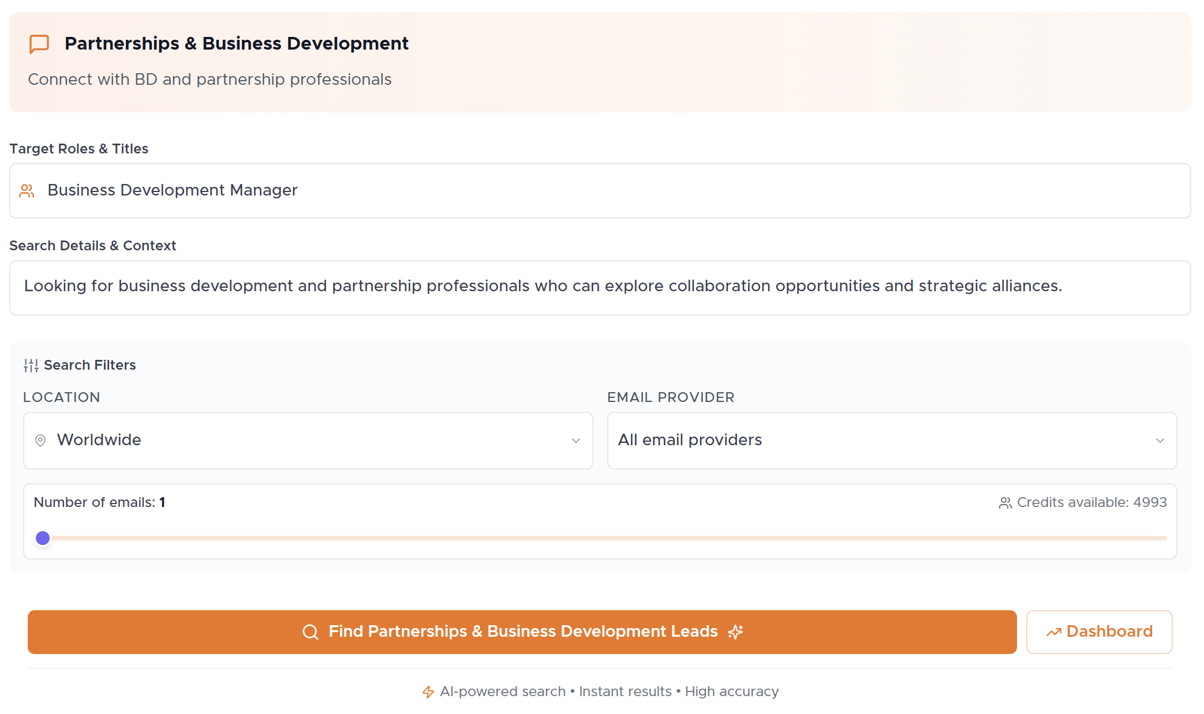Click the sparkle icon on Find button
1204x714 pixels.
click(735, 632)
